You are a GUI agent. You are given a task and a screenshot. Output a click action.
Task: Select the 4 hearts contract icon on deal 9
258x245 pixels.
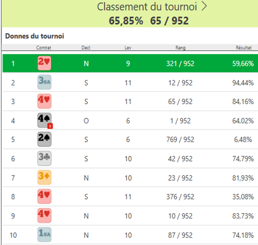click(x=44, y=215)
